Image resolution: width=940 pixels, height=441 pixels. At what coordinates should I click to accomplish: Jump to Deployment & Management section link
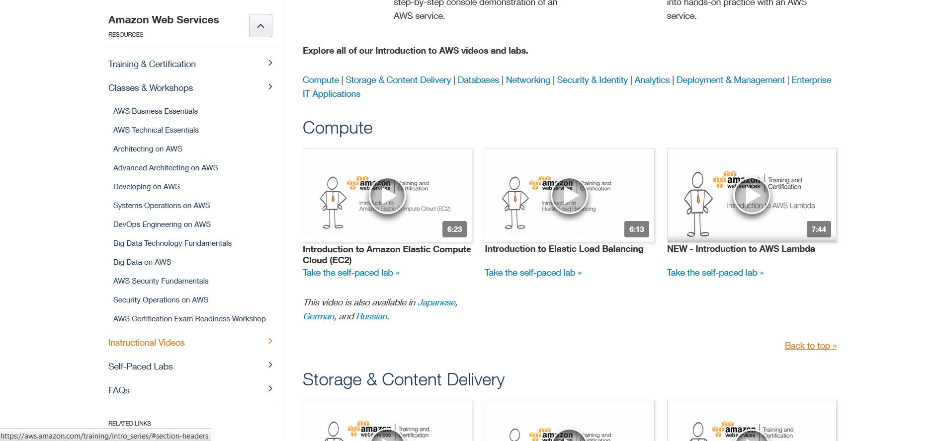[x=731, y=80]
